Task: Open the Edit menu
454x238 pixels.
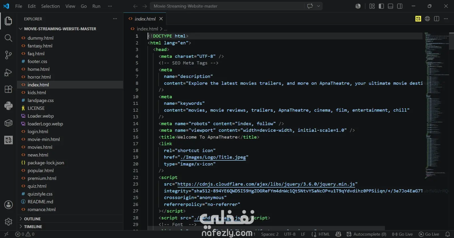Action: click(x=32, y=6)
